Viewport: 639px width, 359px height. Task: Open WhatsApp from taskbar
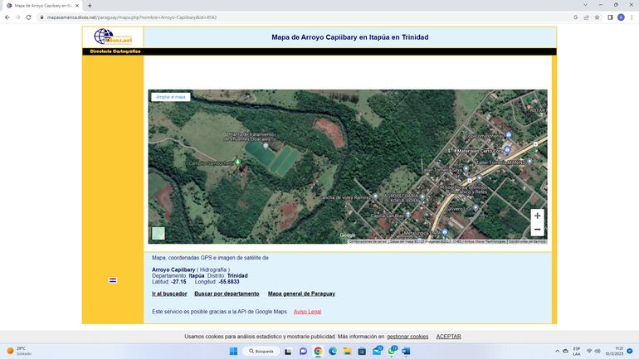(392, 351)
